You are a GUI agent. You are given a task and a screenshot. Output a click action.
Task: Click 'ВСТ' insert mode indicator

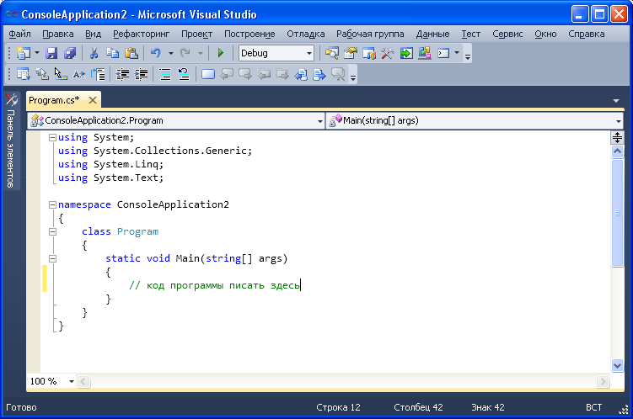[593, 407]
